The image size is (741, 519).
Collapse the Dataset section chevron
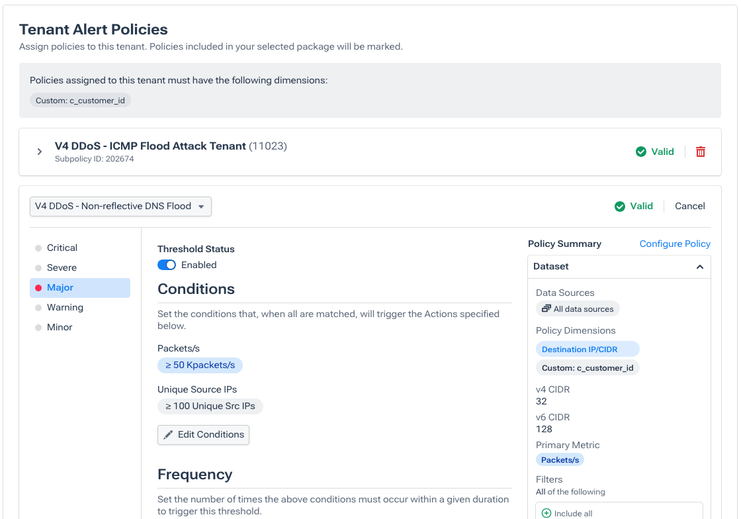coord(699,267)
